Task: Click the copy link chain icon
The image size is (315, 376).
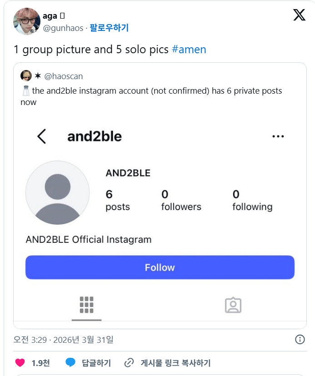Action: pyautogui.click(x=130, y=363)
